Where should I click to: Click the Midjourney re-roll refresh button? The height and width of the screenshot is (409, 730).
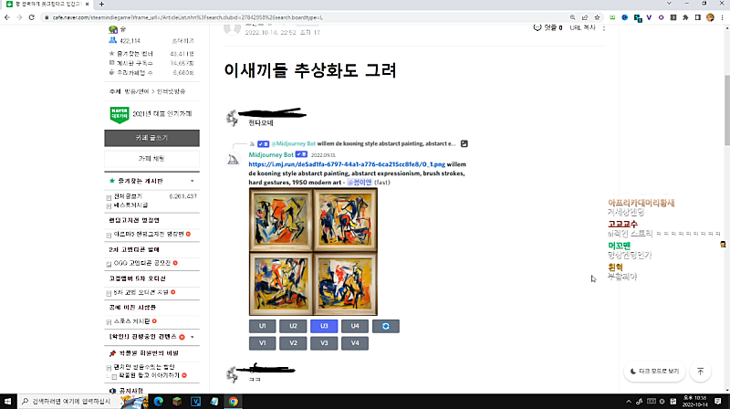click(x=385, y=326)
